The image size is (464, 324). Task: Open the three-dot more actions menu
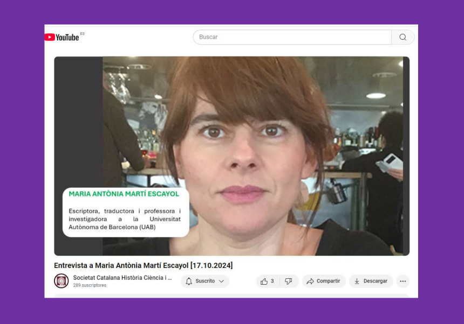[x=402, y=281]
